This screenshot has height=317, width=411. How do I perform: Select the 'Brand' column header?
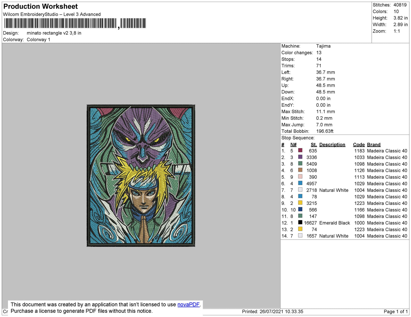pos(374,145)
